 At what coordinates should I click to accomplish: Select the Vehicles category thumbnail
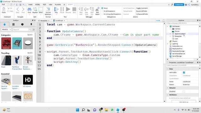coord(6,43)
